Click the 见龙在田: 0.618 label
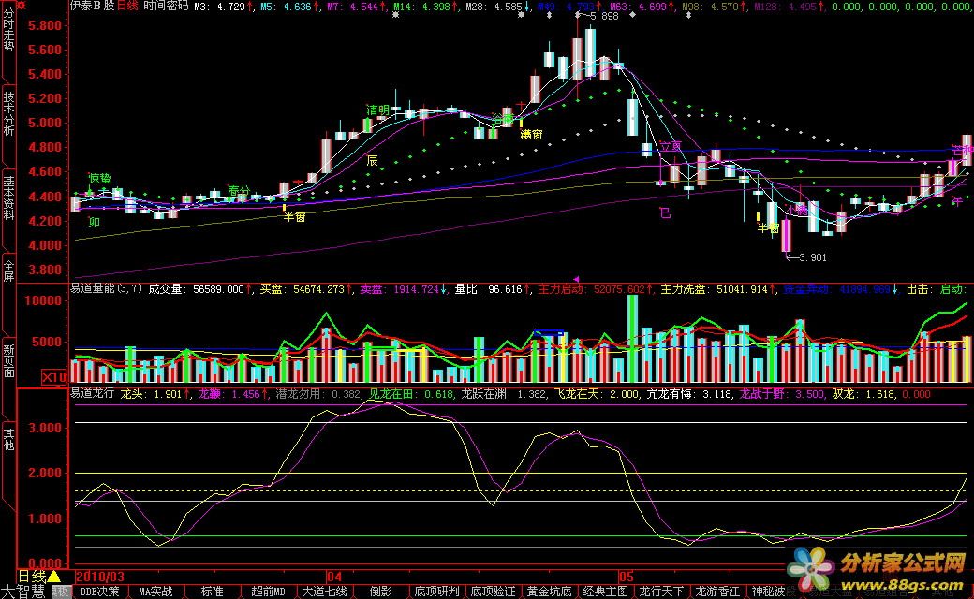This screenshot has width=974, height=599. point(411,393)
